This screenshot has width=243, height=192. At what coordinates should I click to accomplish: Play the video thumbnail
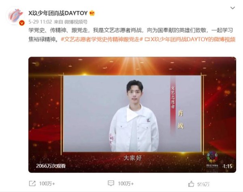tap(132, 115)
